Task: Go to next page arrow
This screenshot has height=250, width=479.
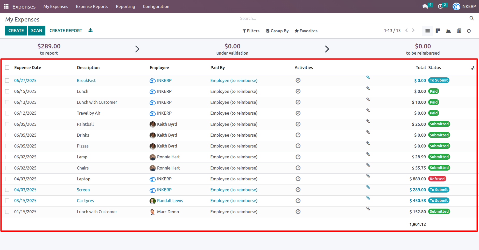Action: [413, 30]
